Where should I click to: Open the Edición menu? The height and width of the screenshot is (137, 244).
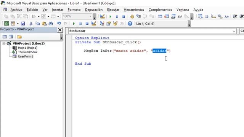(x=32, y=10)
